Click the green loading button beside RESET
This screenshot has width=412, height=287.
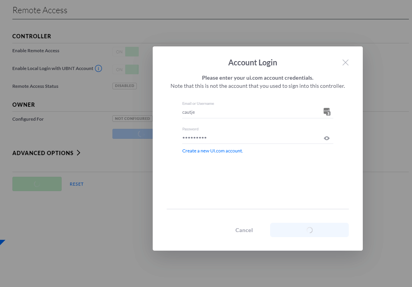[37, 184]
